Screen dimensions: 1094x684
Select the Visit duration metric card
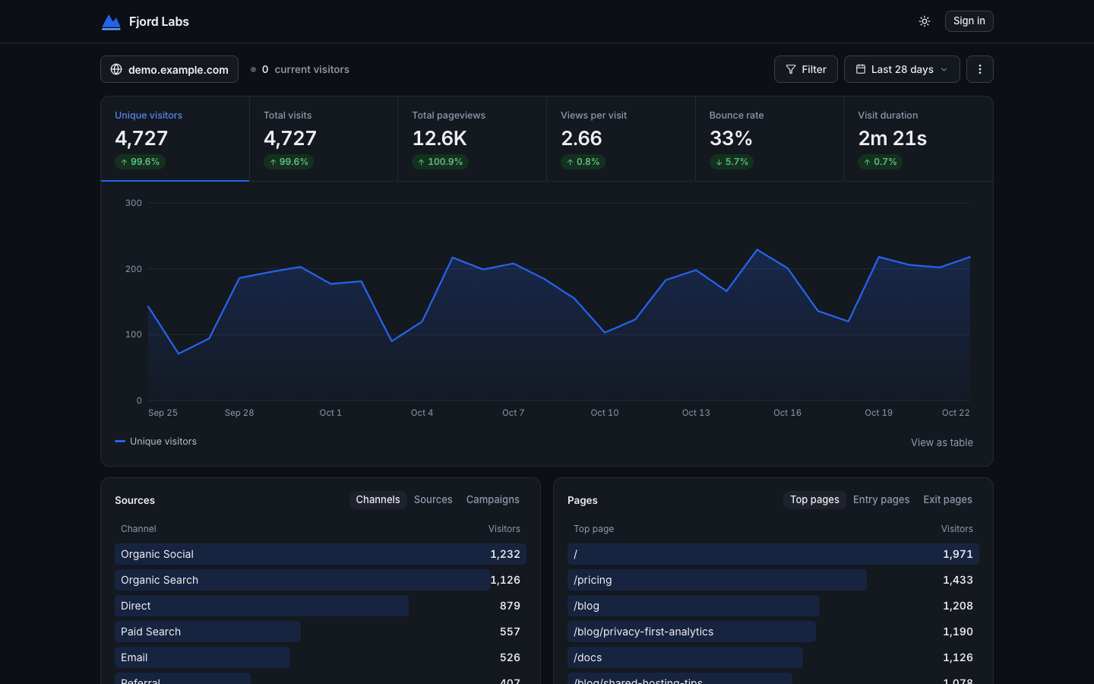pyautogui.click(x=919, y=138)
